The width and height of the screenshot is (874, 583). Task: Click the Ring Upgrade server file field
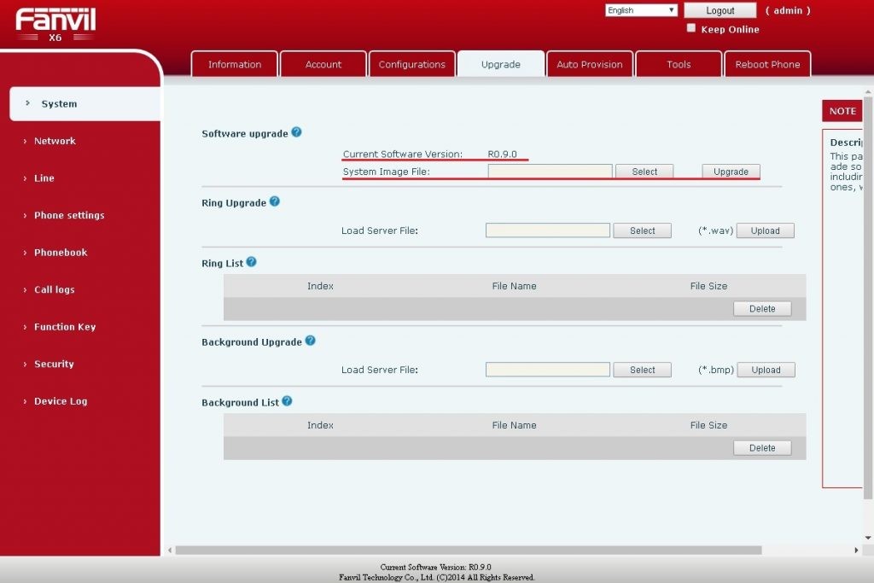click(x=548, y=230)
